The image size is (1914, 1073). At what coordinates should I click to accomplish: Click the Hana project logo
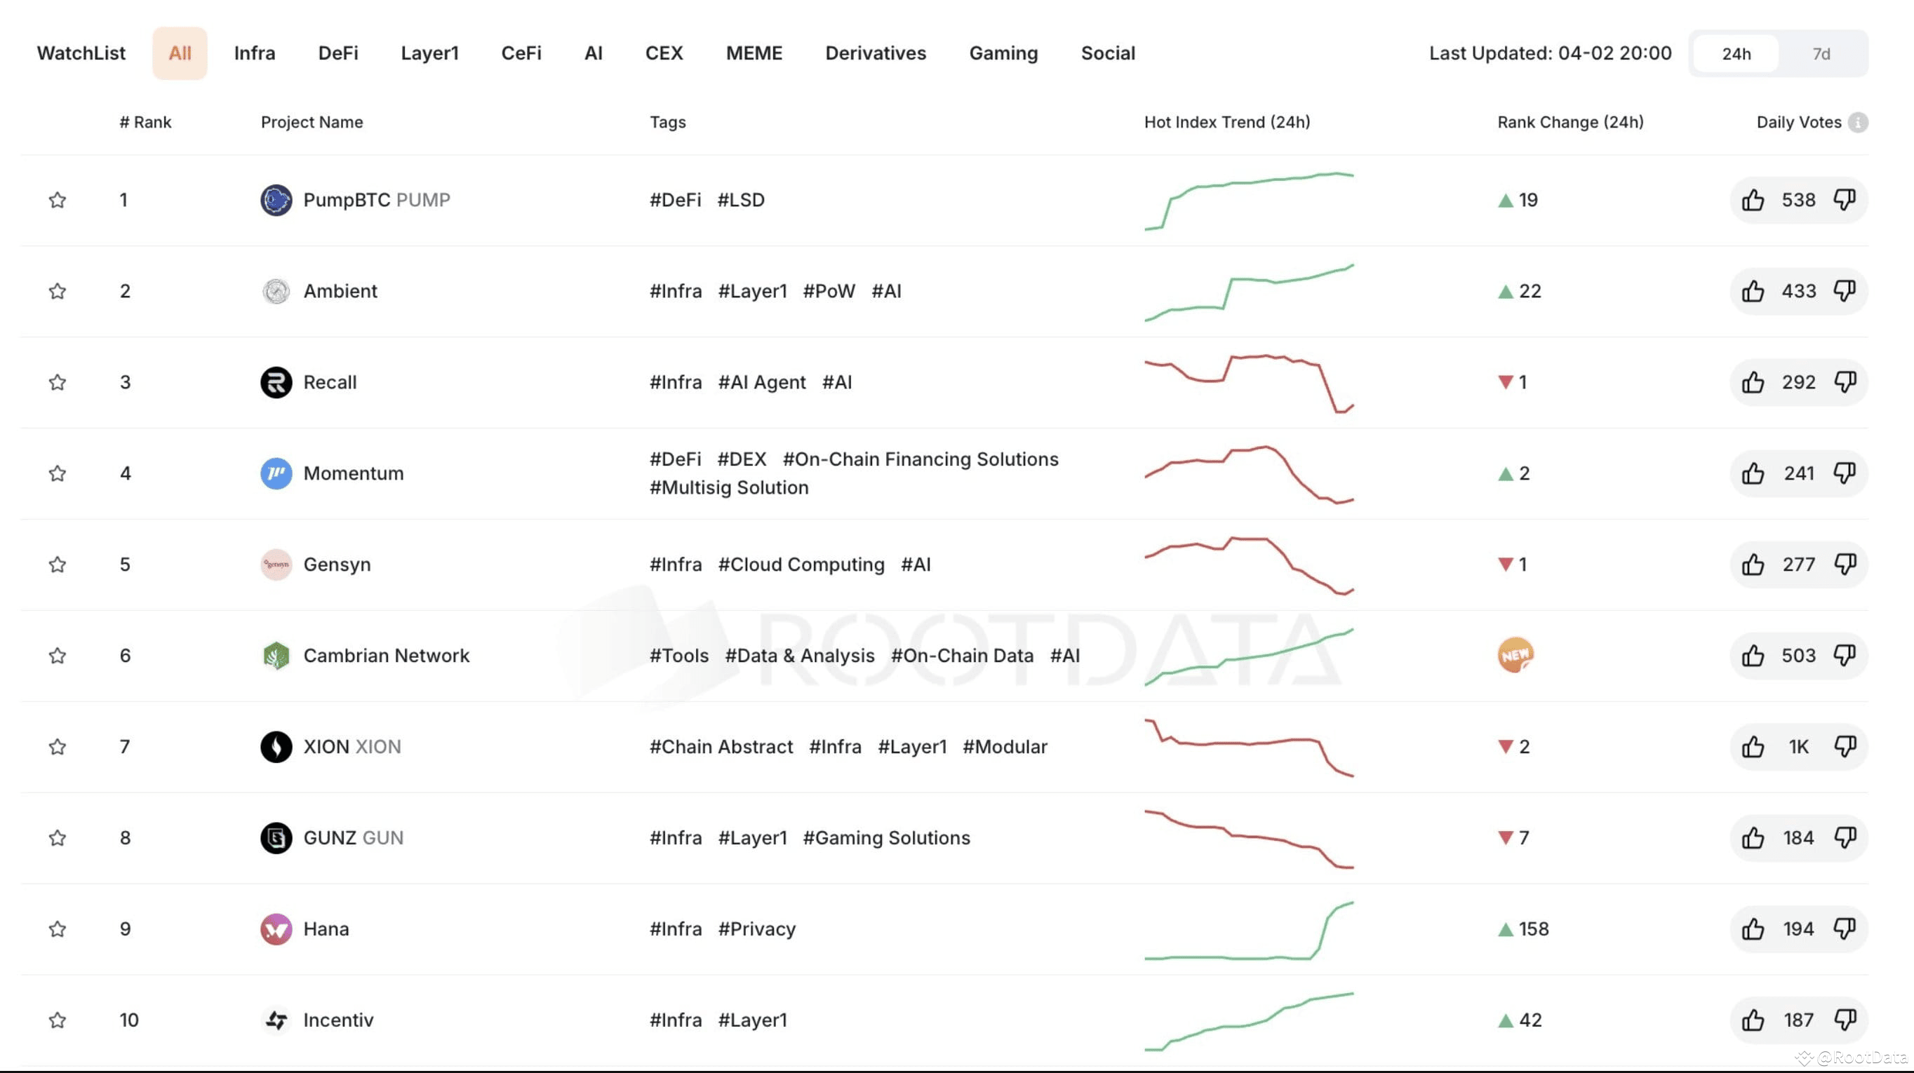point(276,929)
